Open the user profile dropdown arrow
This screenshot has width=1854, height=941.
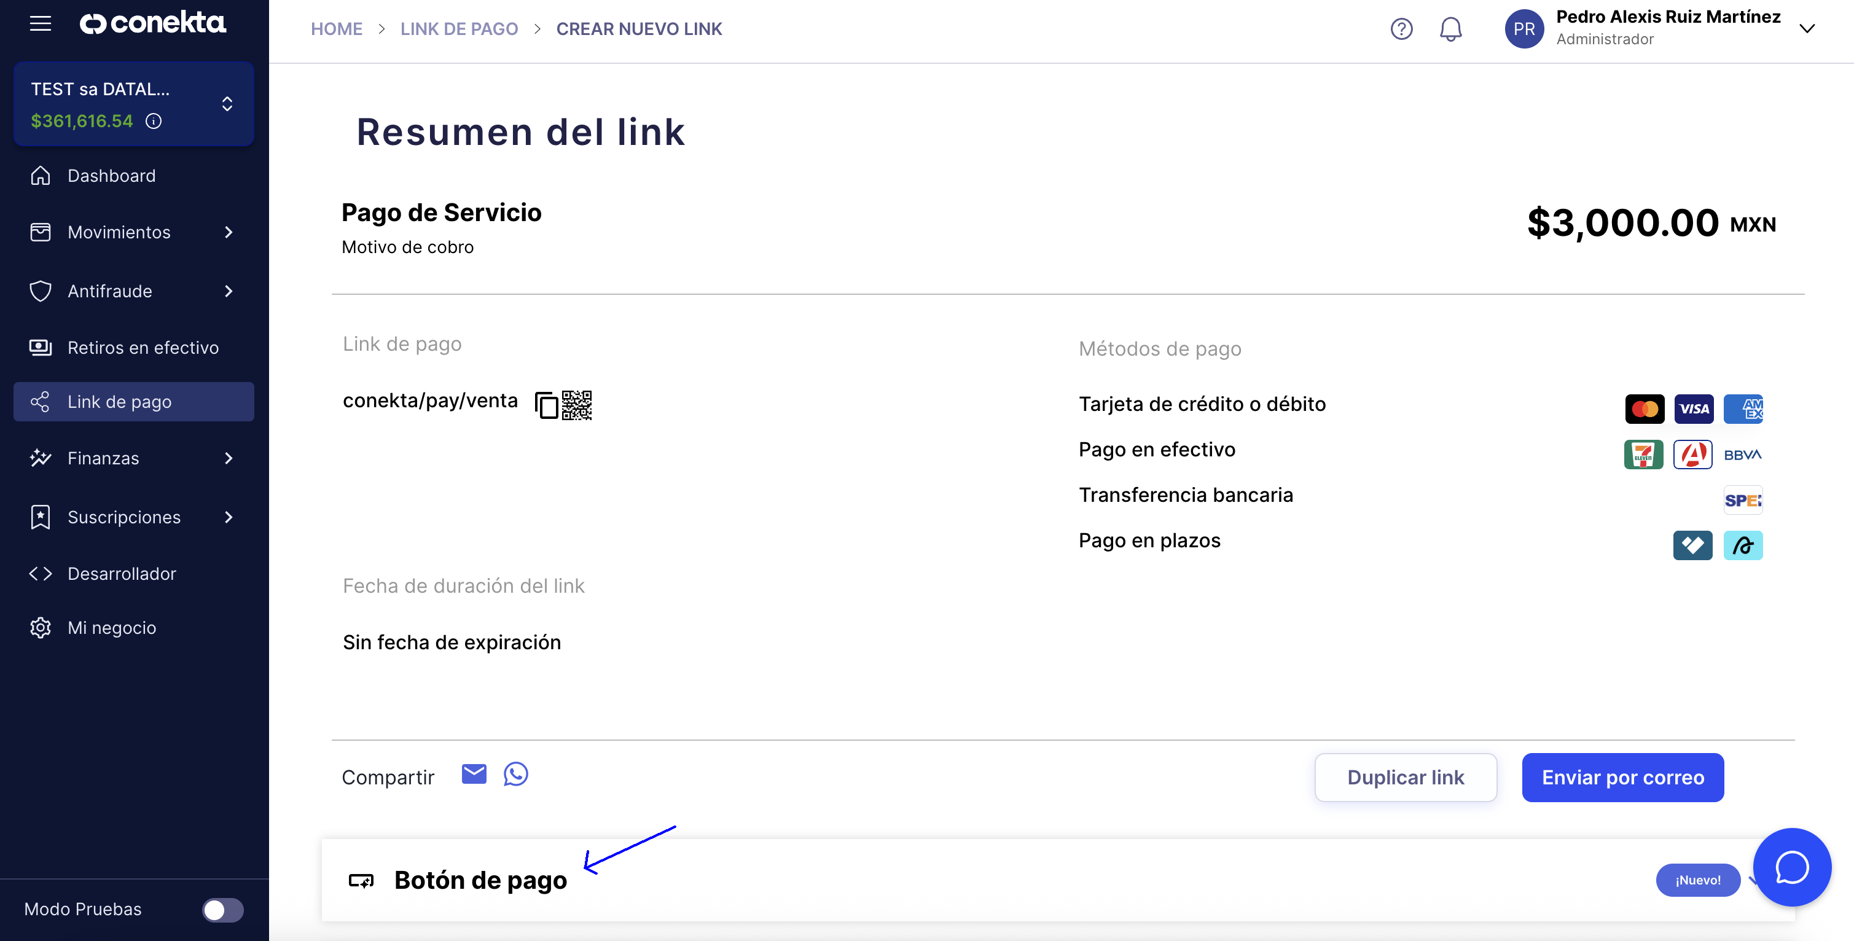(x=1807, y=29)
